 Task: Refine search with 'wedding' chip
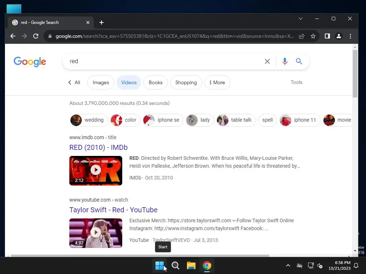coord(89,120)
